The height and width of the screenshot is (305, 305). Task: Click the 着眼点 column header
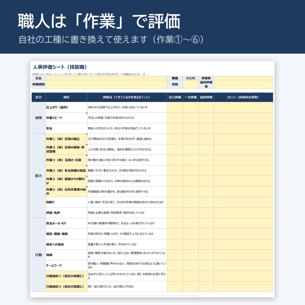(127, 97)
